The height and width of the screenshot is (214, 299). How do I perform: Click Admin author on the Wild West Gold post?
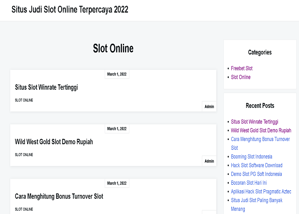(209, 161)
